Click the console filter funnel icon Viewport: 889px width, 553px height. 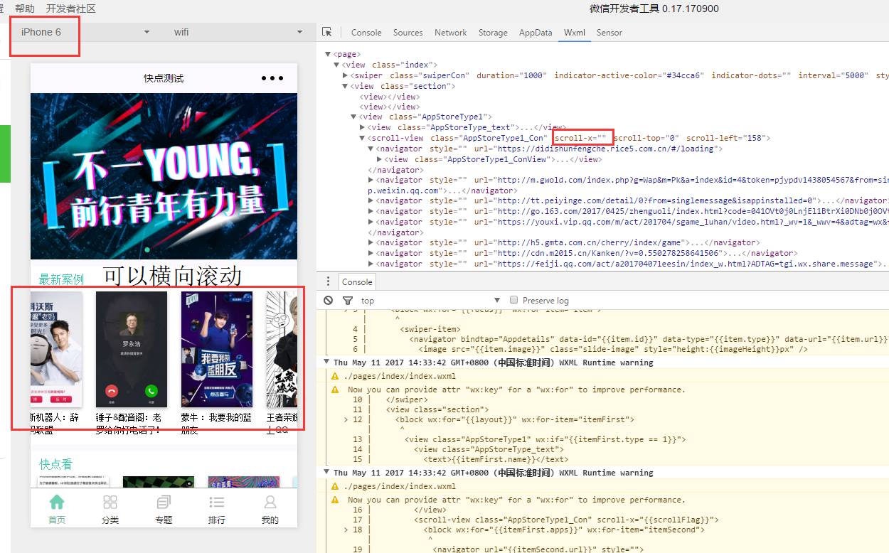[347, 300]
